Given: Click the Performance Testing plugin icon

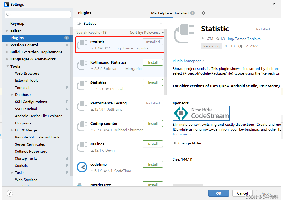Looking at the screenshot, I should click(82, 106).
